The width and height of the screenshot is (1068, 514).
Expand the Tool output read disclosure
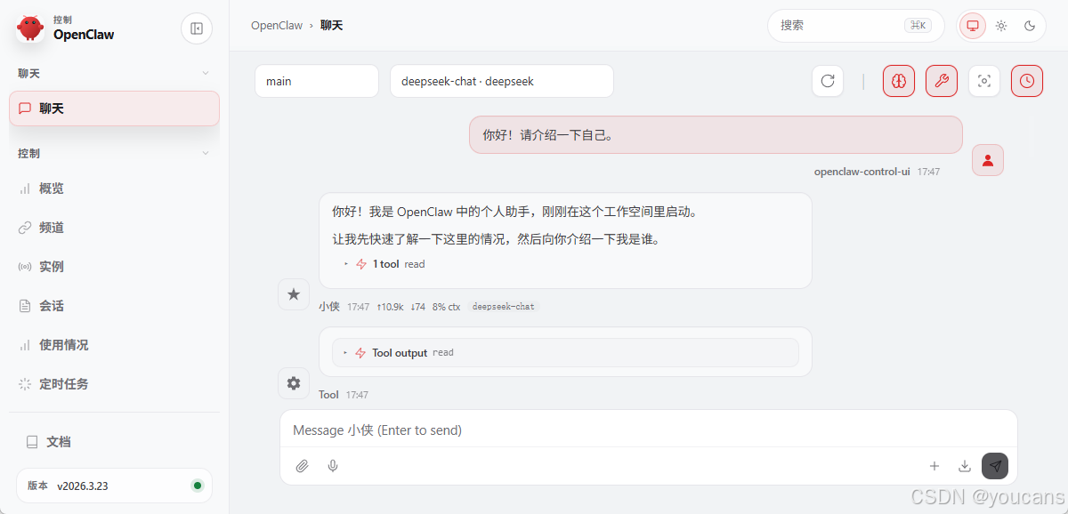click(x=565, y=353)
